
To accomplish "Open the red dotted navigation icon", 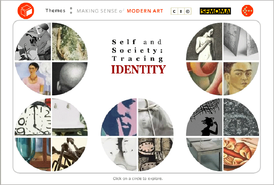I will (x=247, y=11).
